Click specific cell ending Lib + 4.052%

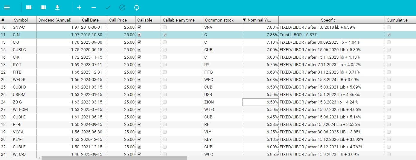coord(332,65)
